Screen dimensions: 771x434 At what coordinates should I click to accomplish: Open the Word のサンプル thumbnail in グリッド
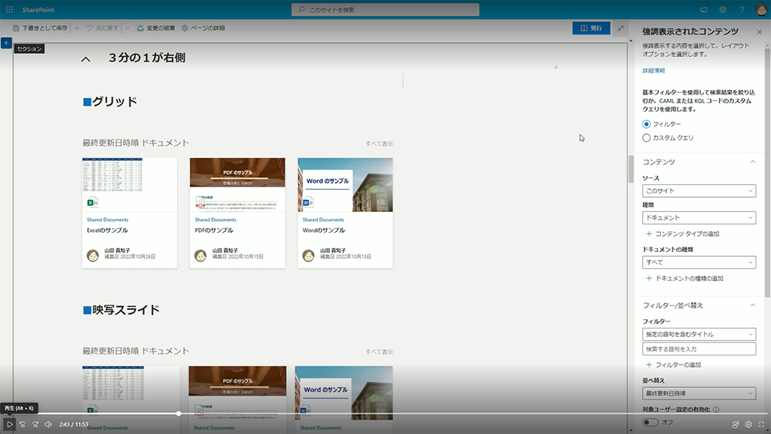(x=345, y=184)
